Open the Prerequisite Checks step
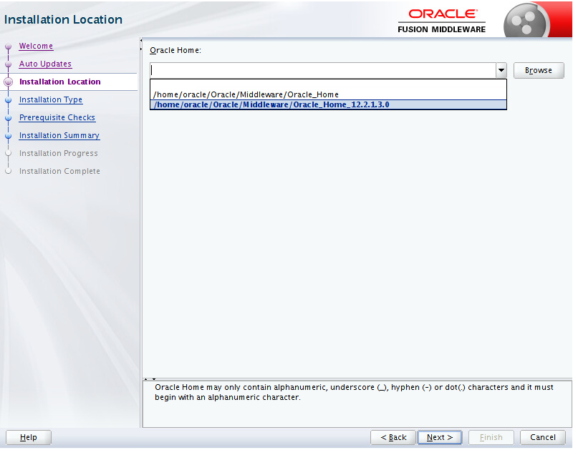Screen dimensions: 573x450 57,117
